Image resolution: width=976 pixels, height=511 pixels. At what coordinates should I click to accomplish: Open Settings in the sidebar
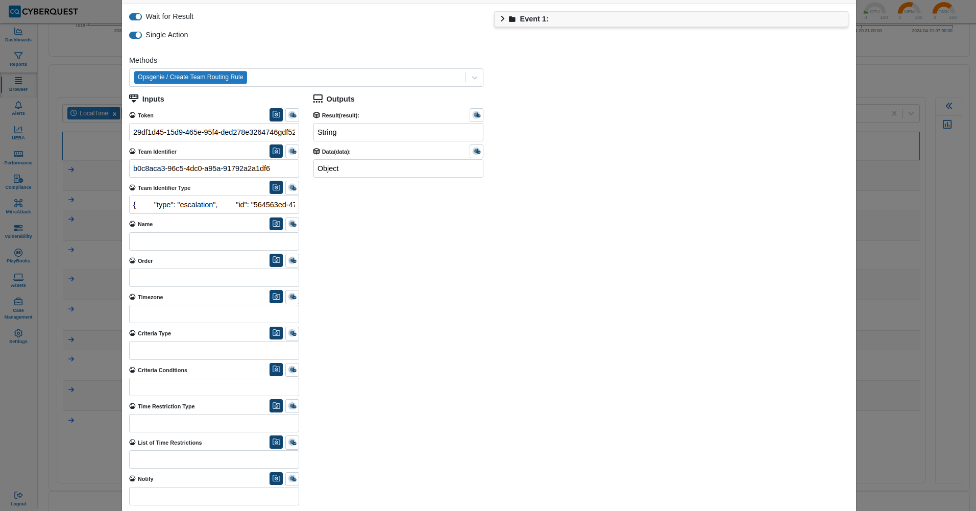pyautogui.click(x=18, y=336)
